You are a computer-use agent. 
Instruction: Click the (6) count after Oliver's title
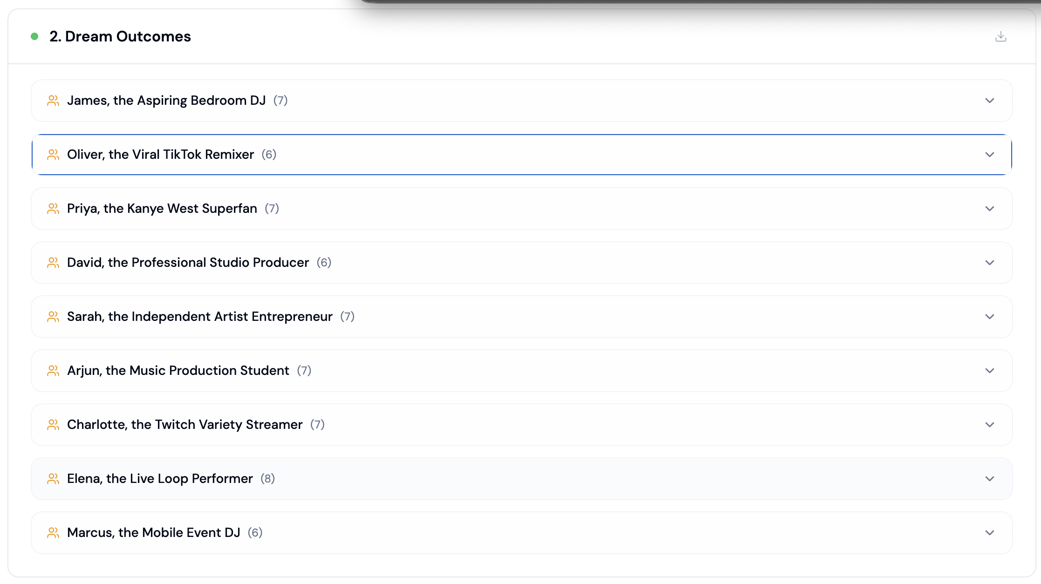coord(269,155)
